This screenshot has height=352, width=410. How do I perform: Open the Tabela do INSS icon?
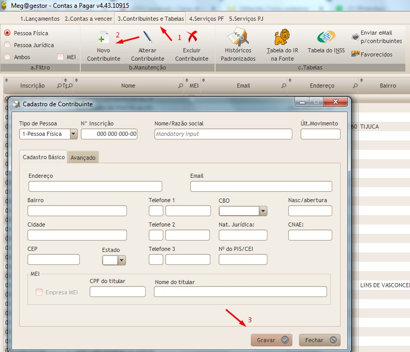pyautogui.click(x=326, y=37)
